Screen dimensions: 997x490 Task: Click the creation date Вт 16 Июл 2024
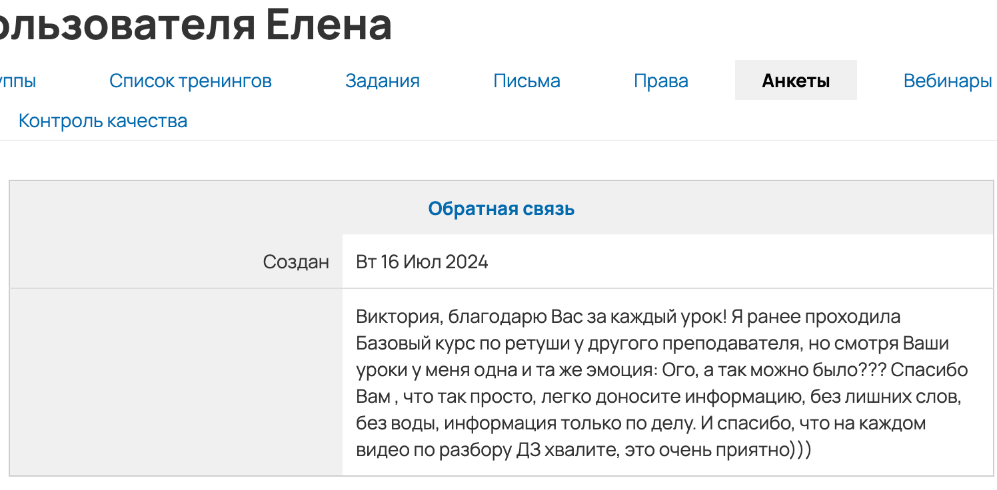(421, 262)
